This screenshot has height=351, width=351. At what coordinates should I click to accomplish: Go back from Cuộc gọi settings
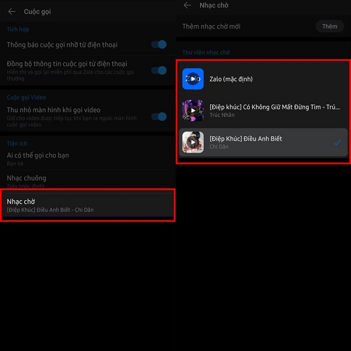click(12, 12)
